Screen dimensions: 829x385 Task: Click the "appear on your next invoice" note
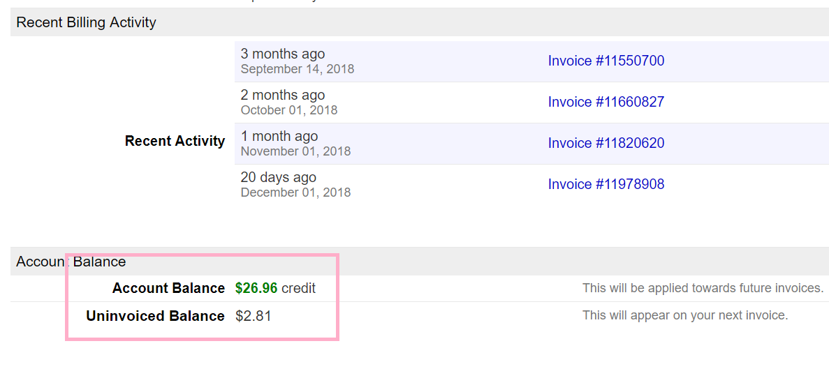pos(684,315)
